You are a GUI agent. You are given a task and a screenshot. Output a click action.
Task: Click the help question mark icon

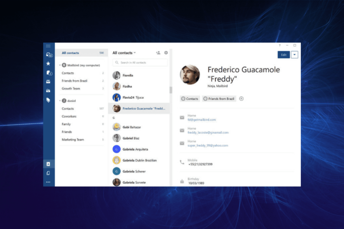(280, 45)
